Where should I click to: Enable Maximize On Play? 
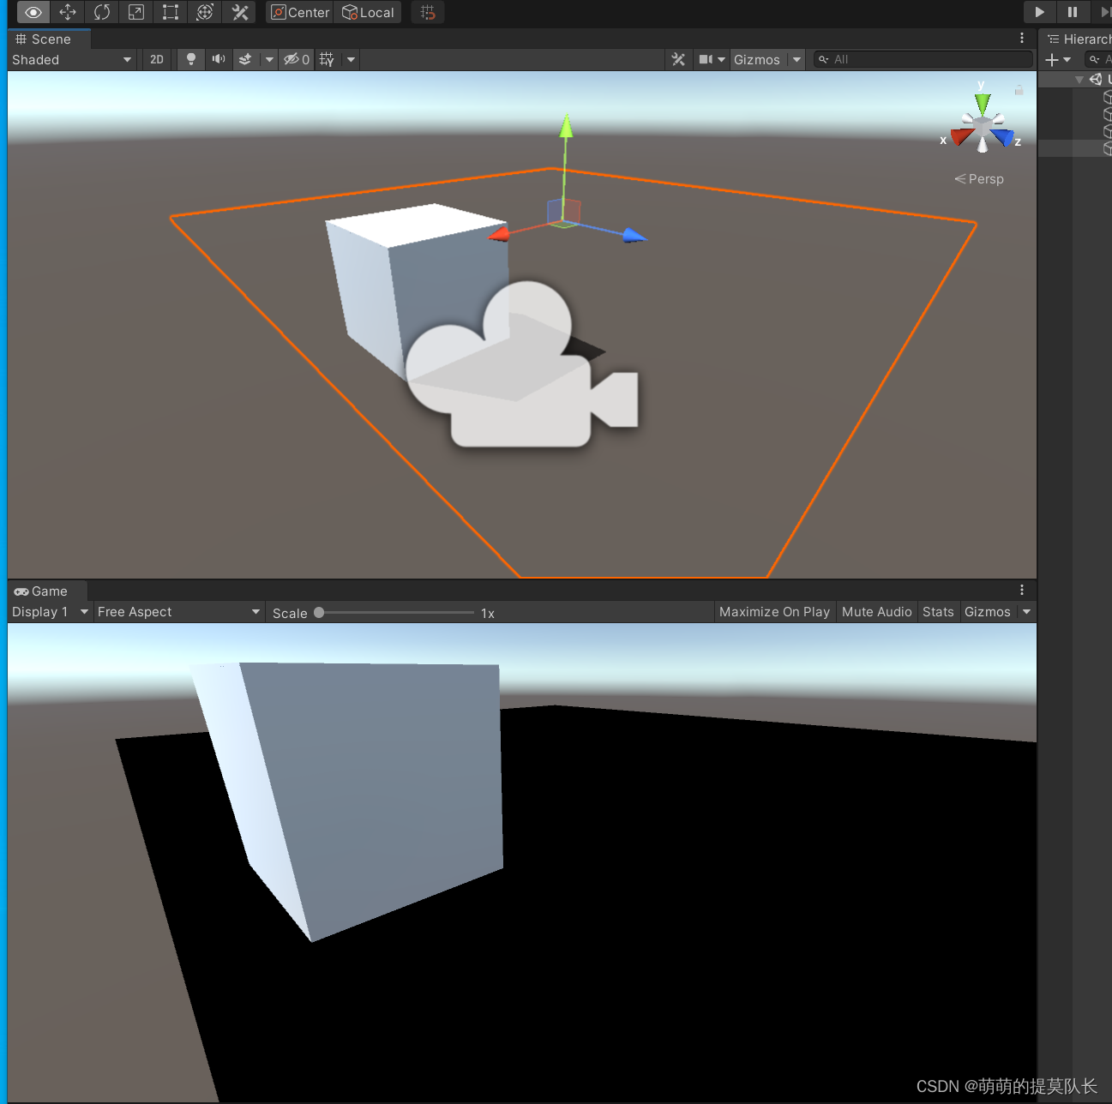[773, 611]
